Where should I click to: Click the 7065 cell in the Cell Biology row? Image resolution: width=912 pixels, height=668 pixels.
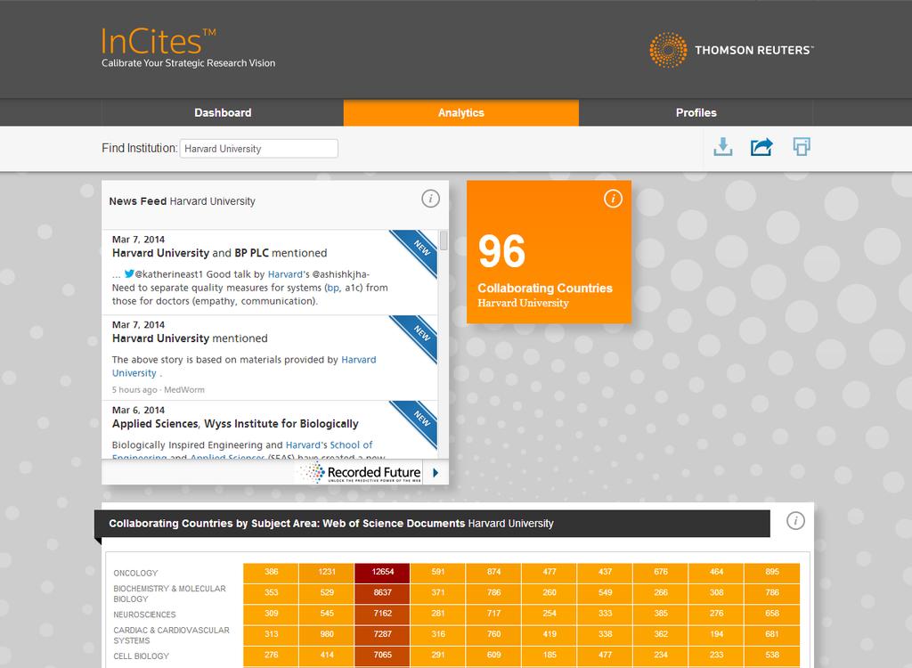pos(382,656)
